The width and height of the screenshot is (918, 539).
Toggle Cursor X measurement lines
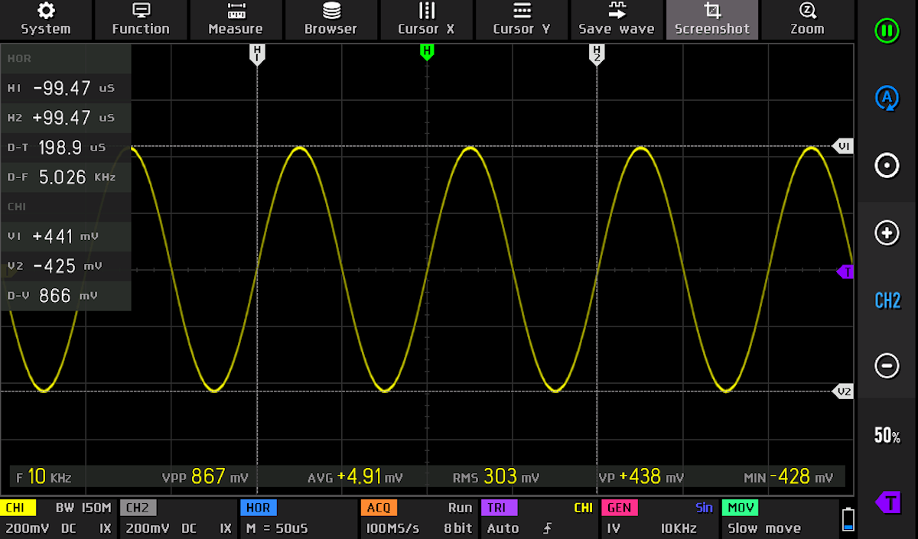click(x=426, y=20)
